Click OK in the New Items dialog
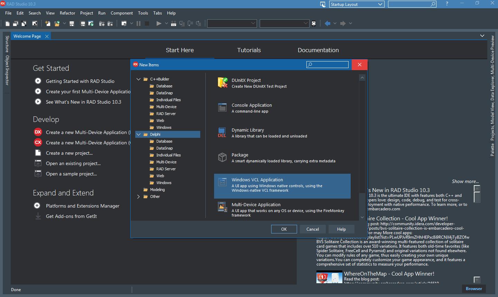The width and height of the screenshot is (498, 297). coord(284,229)
